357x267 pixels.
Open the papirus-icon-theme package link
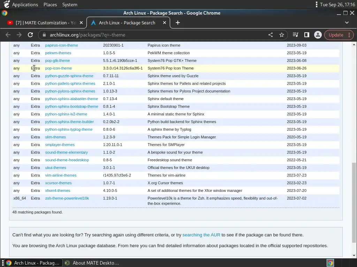(61, 45)
